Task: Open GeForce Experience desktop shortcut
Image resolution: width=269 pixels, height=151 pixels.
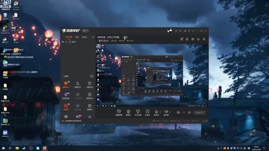Action: pos(5,30)
